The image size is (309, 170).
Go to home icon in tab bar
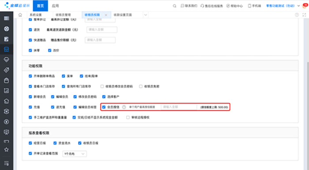click(x=20, y=15)
